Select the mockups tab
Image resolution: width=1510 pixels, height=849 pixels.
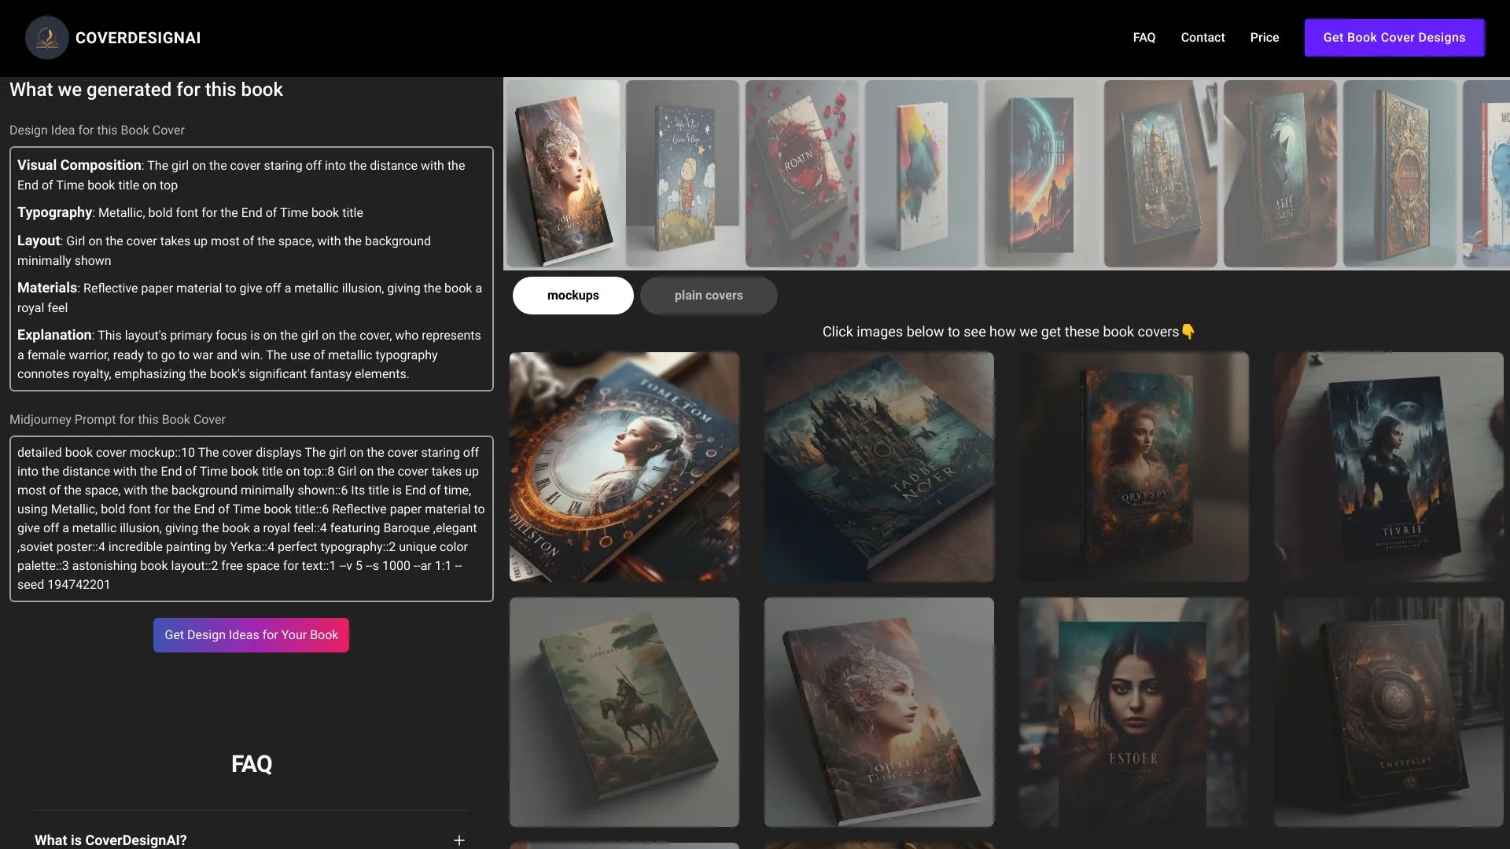573,295
